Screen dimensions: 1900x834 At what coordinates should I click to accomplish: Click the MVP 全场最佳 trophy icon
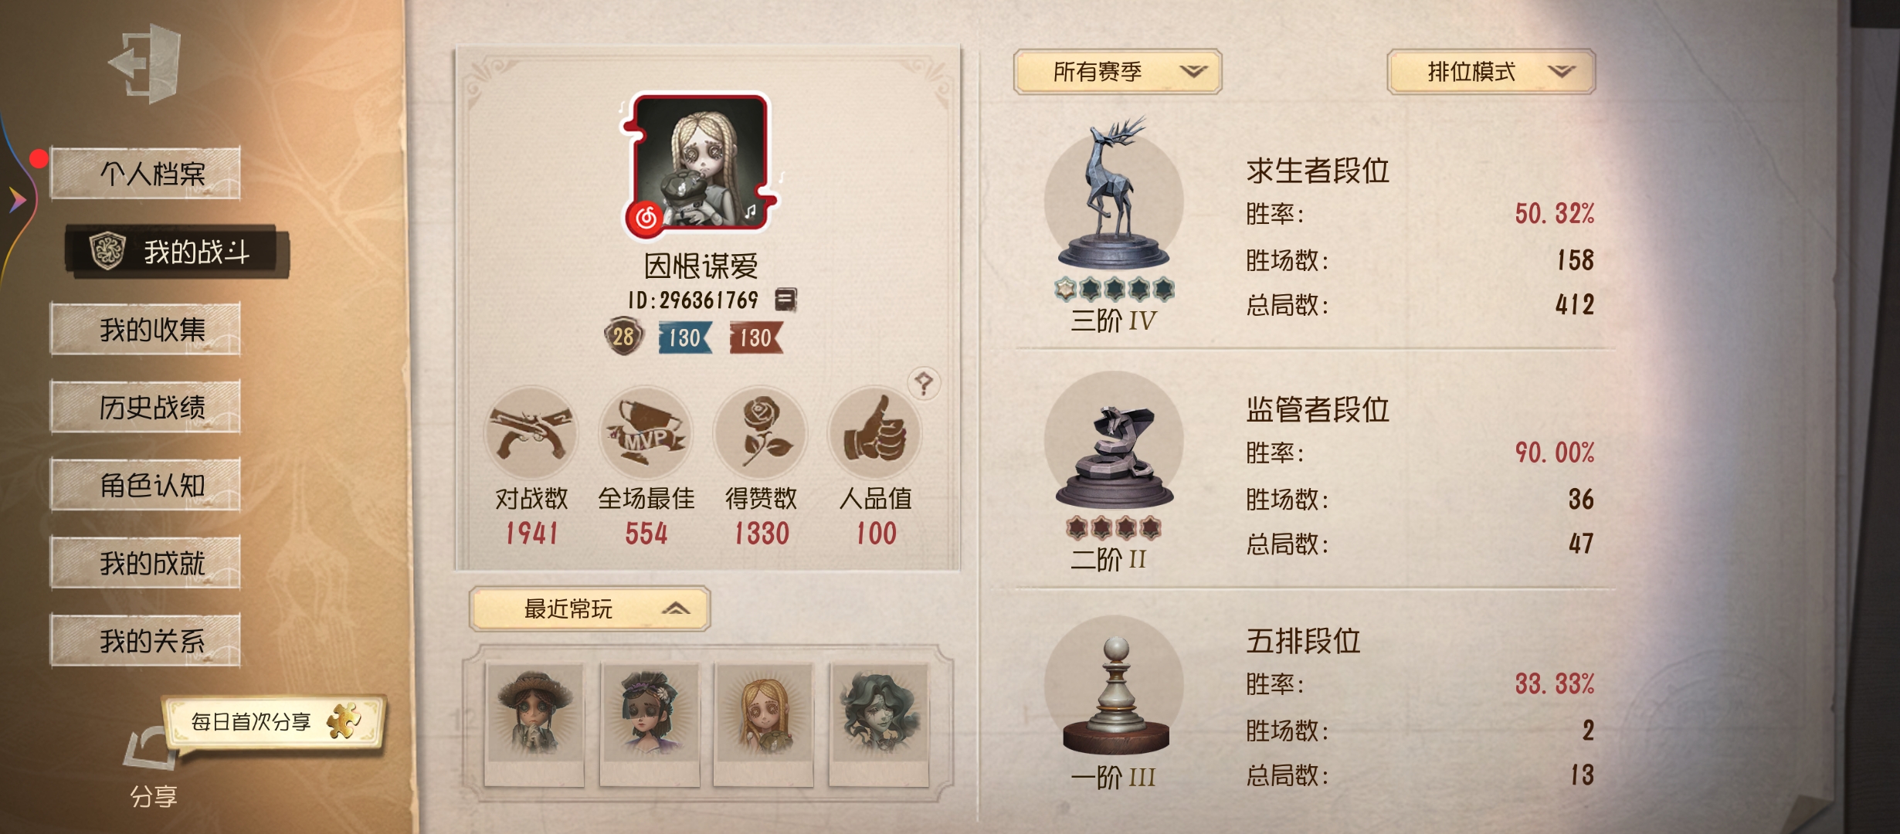pos(646,433)
